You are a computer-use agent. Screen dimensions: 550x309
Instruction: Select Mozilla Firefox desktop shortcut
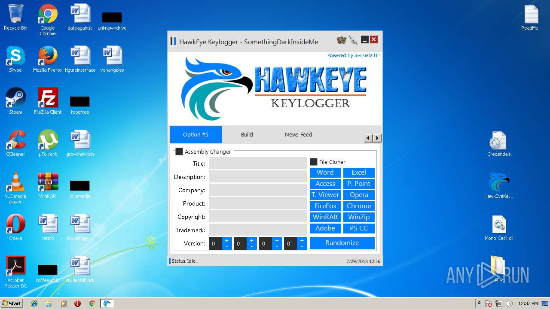[x=48, y=59]
